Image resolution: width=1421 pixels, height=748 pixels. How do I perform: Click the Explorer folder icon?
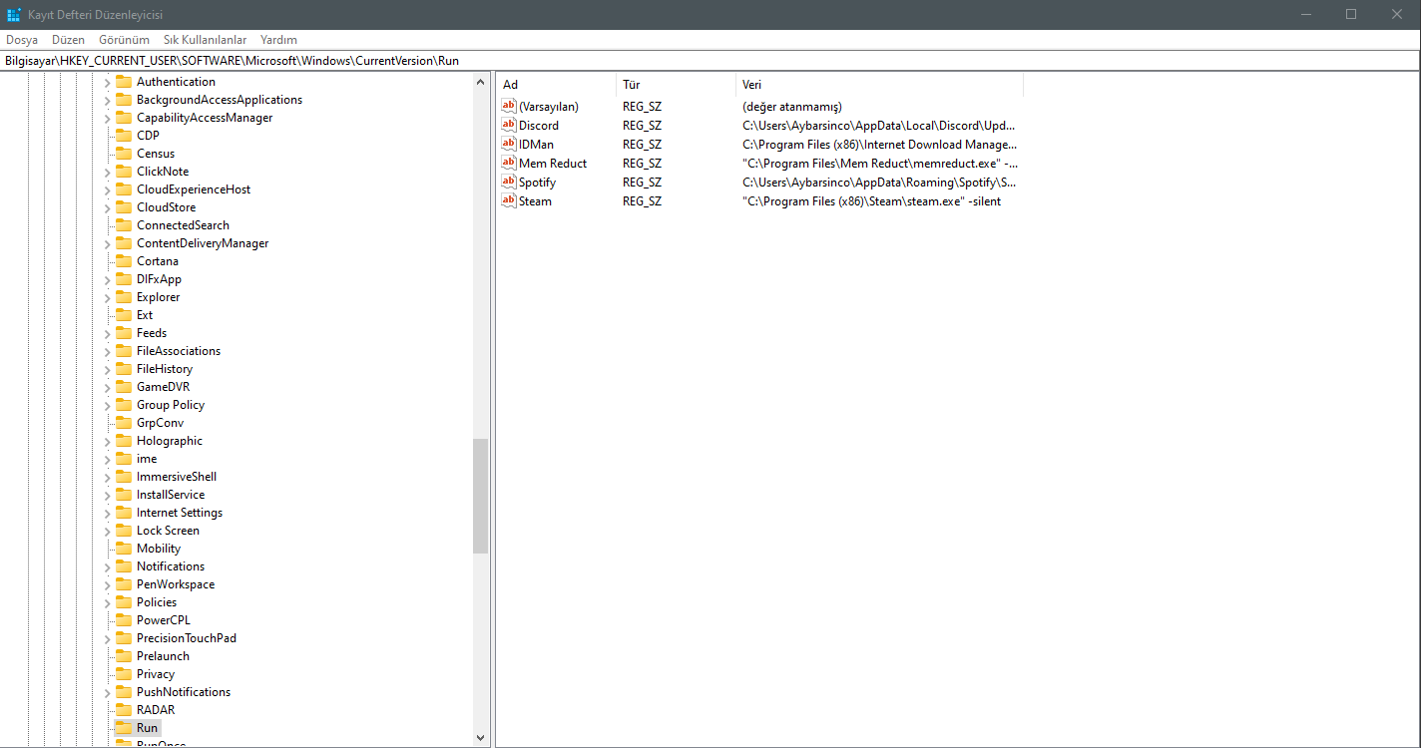pos(124,297)
